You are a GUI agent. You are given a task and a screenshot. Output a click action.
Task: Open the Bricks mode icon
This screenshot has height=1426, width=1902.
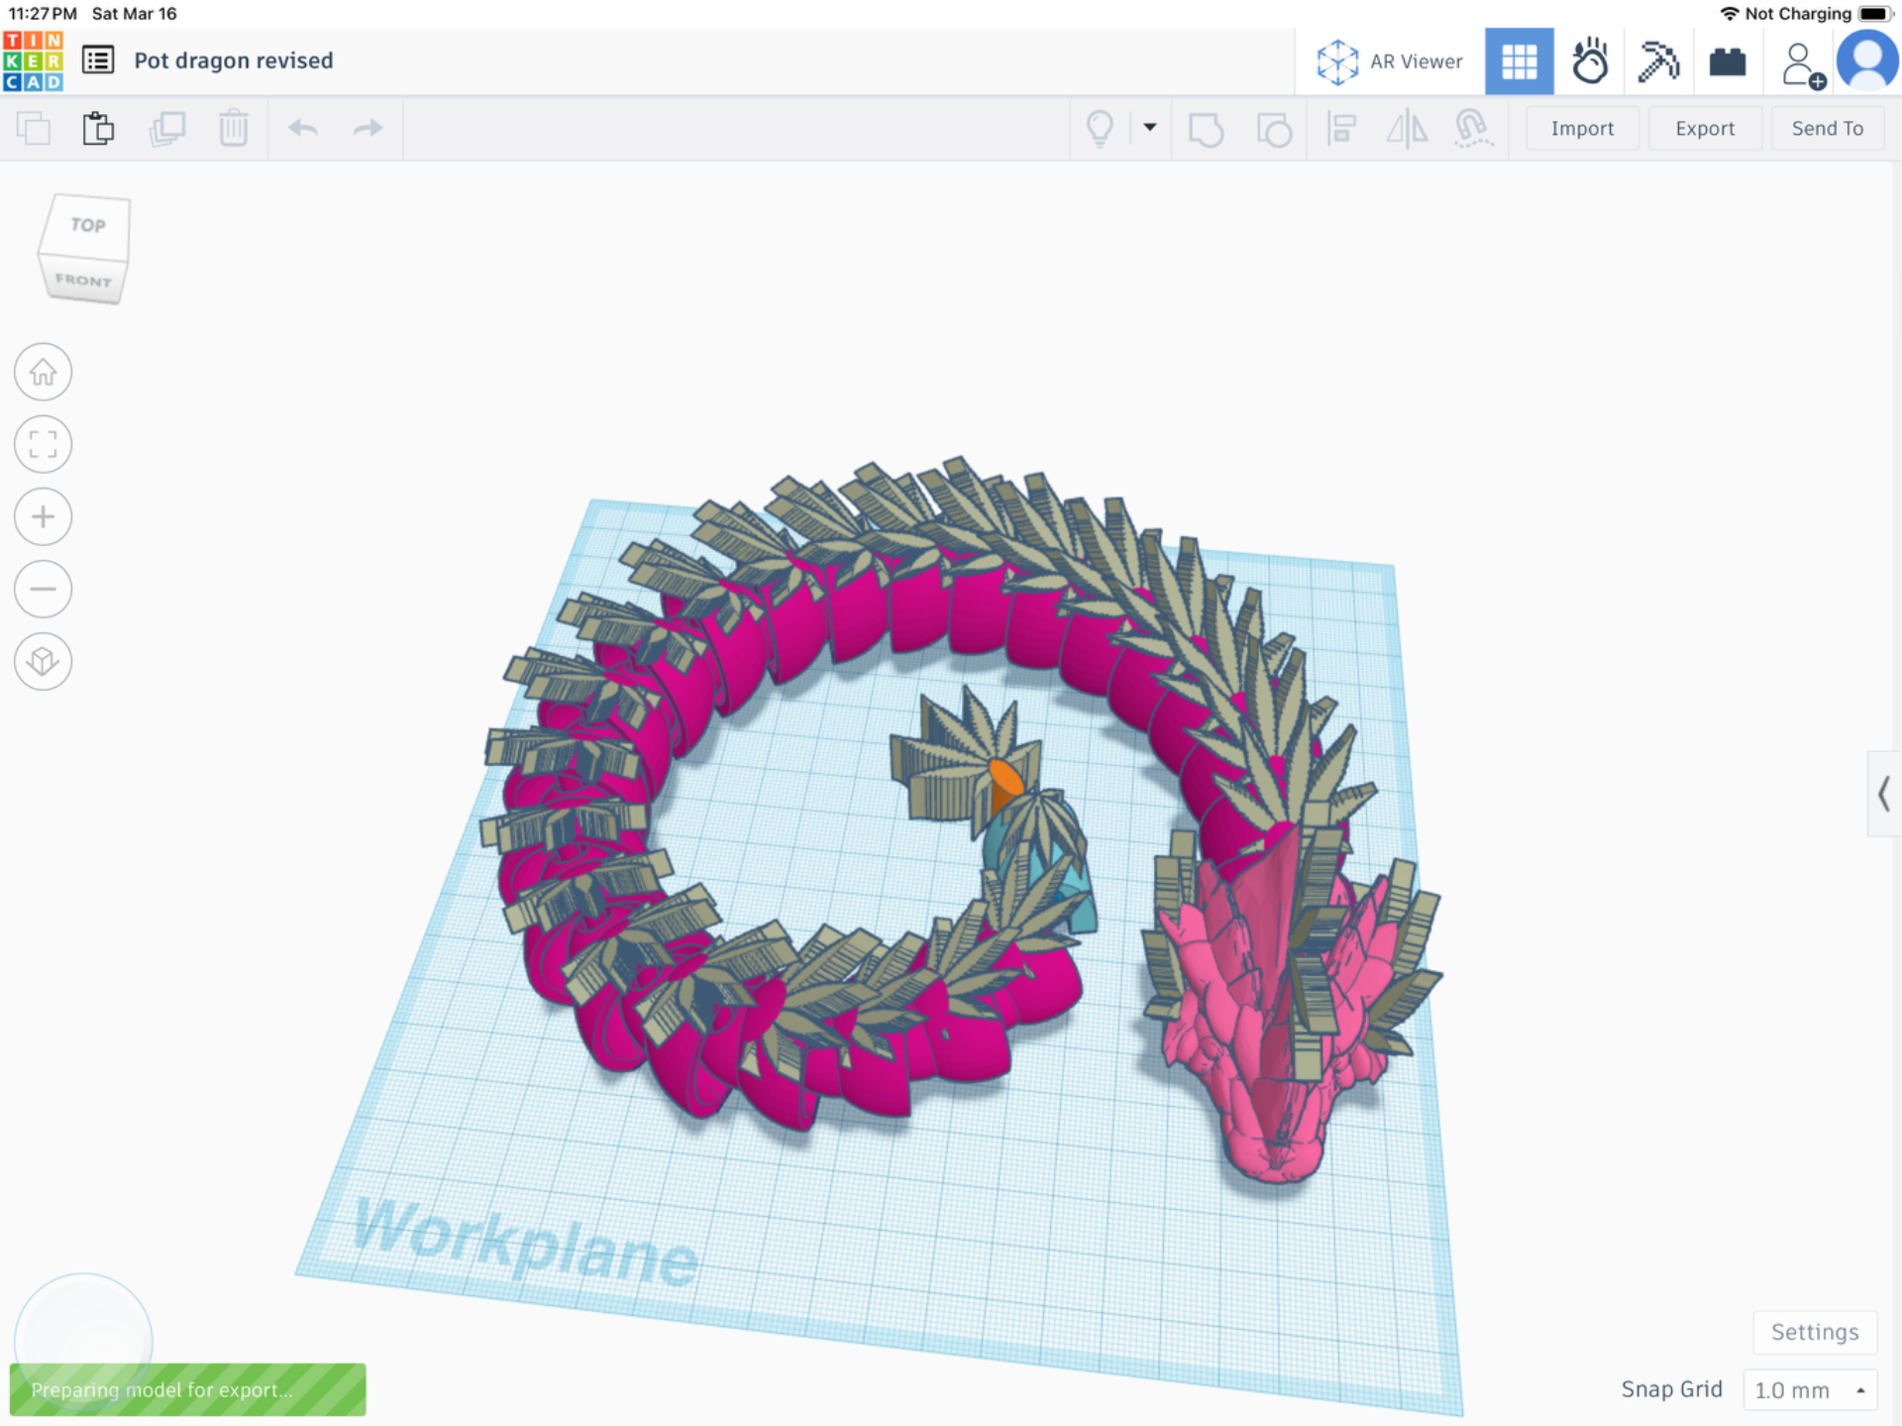[x=1728, y=61]
